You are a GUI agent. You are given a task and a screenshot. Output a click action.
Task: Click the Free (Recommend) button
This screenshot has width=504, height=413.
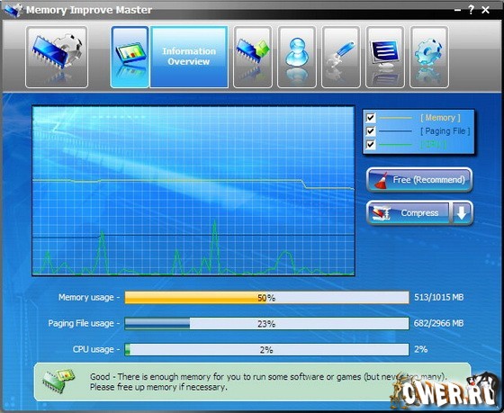tap(419, 180)
